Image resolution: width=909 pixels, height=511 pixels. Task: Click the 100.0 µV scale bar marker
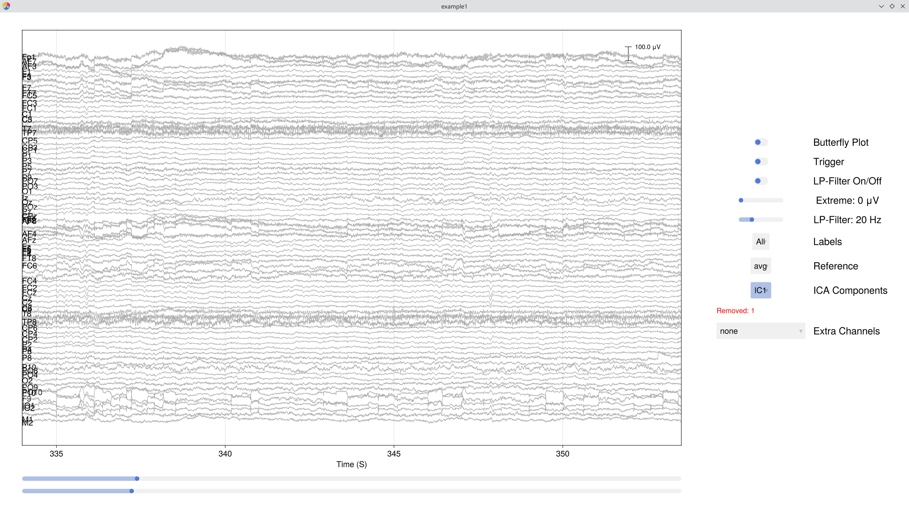pos(628,54)
